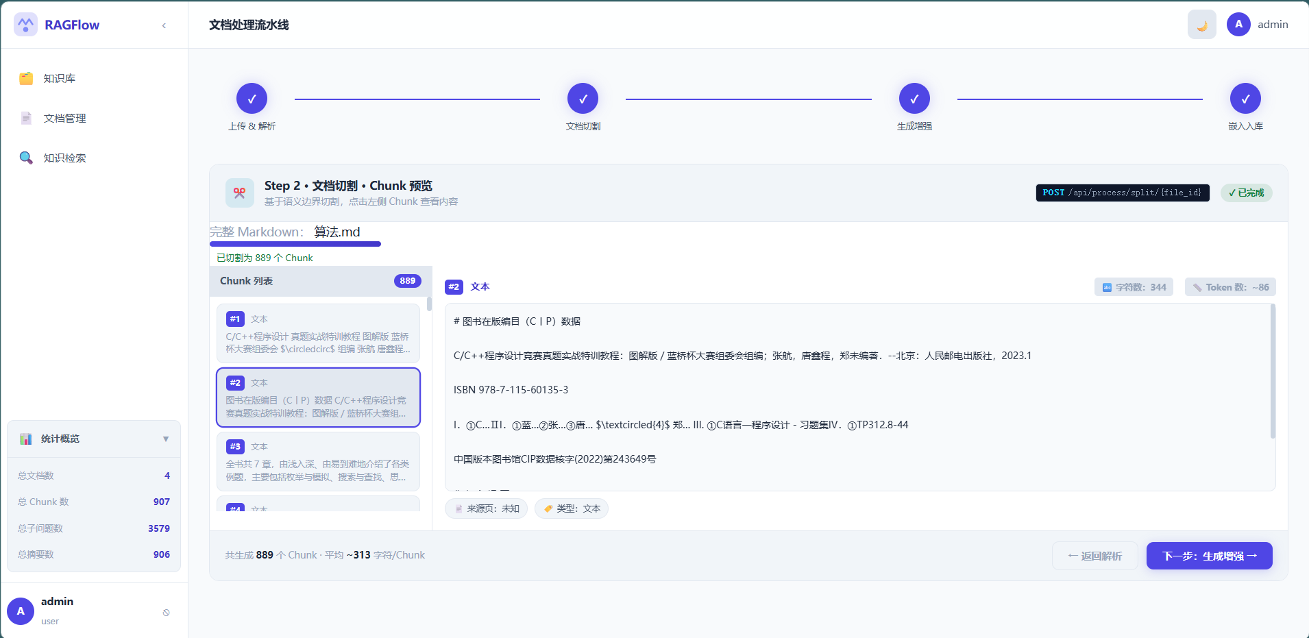This screenshot has height=638, width=1309.
Task: Click the 算法.md Markdown tab
Action: pos(337,232)
